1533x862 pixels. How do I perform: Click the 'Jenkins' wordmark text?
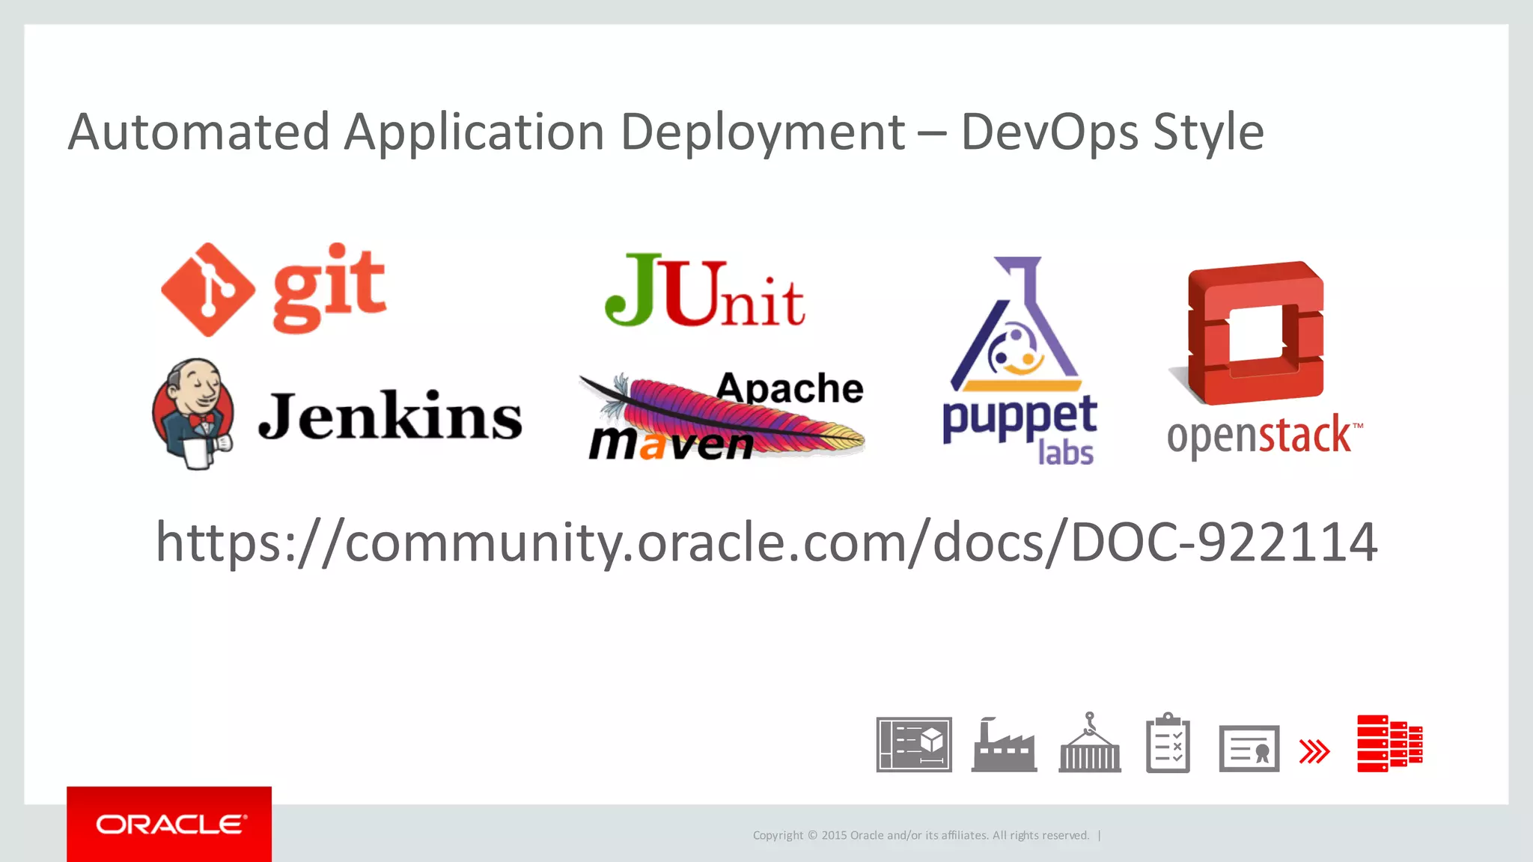click(x=390, y=416)
